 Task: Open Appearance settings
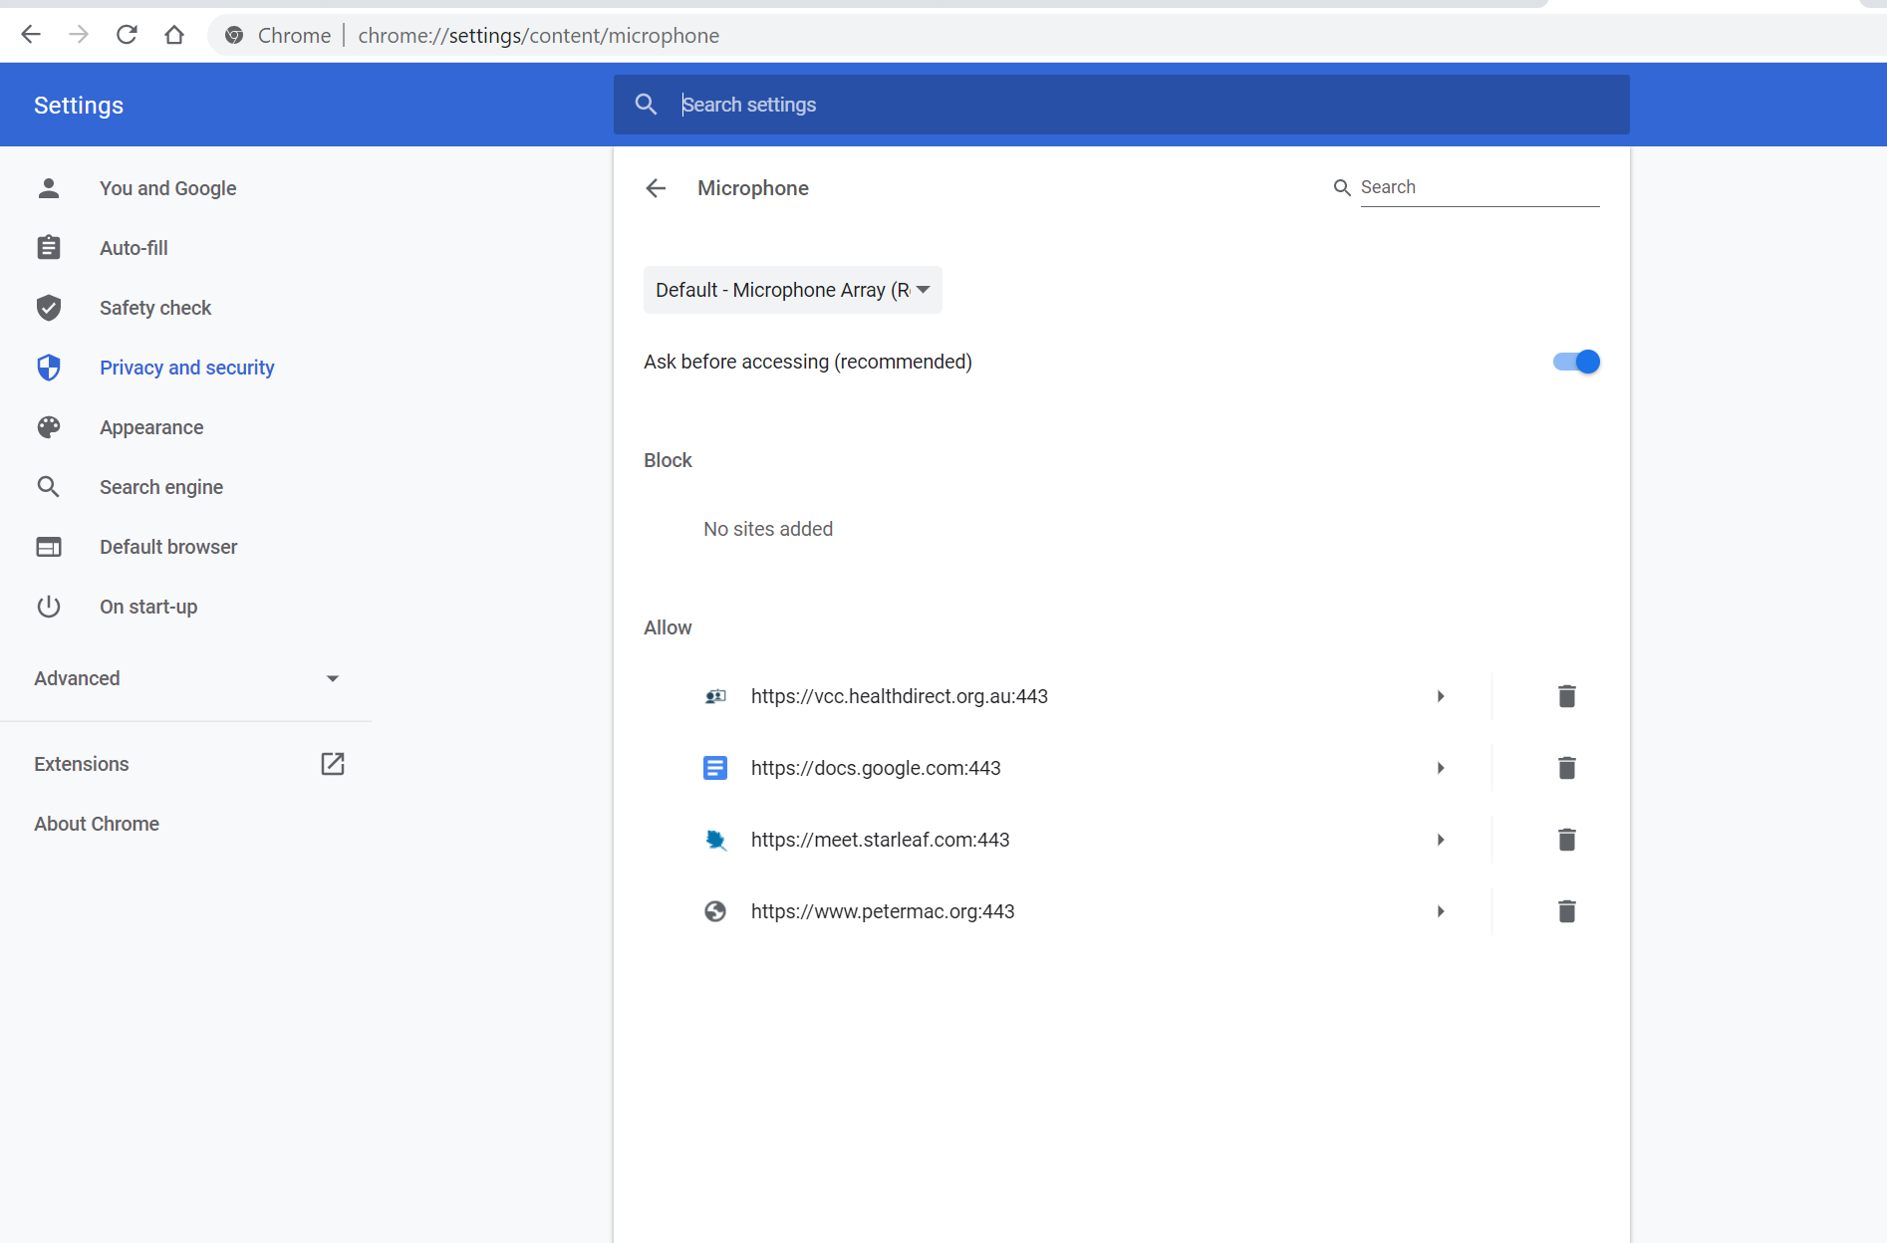pos(151,427)
